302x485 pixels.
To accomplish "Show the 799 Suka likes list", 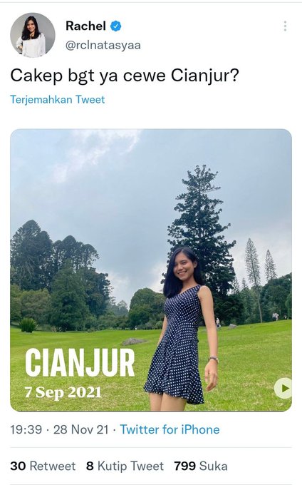I will tap(201, 466).
